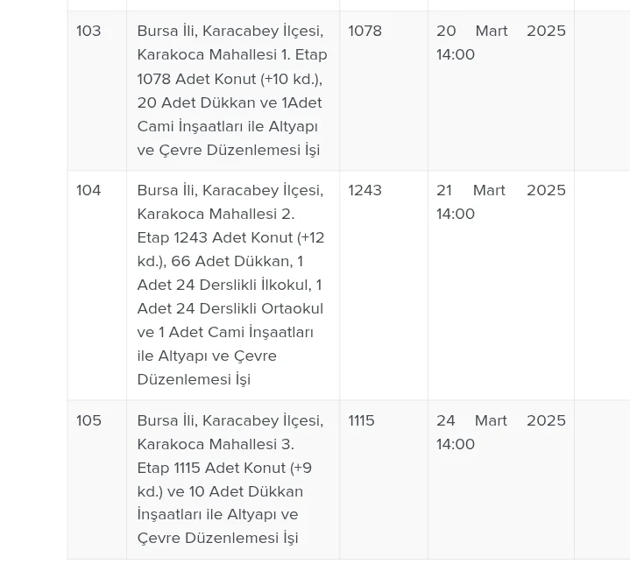Select the Karakoca Mahallesi 3. Etap description
Viewport: 630px width, 571px height.
point(232,479)
